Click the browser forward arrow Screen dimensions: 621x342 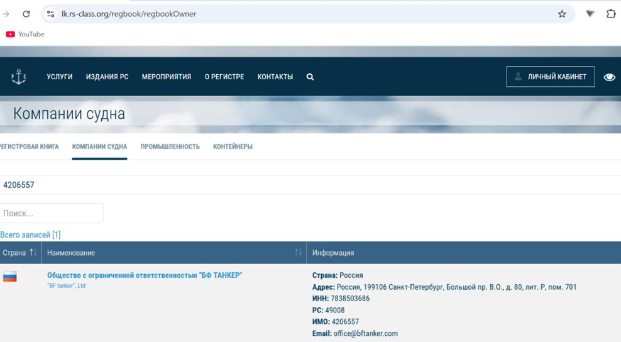click(x=6, y=14)
